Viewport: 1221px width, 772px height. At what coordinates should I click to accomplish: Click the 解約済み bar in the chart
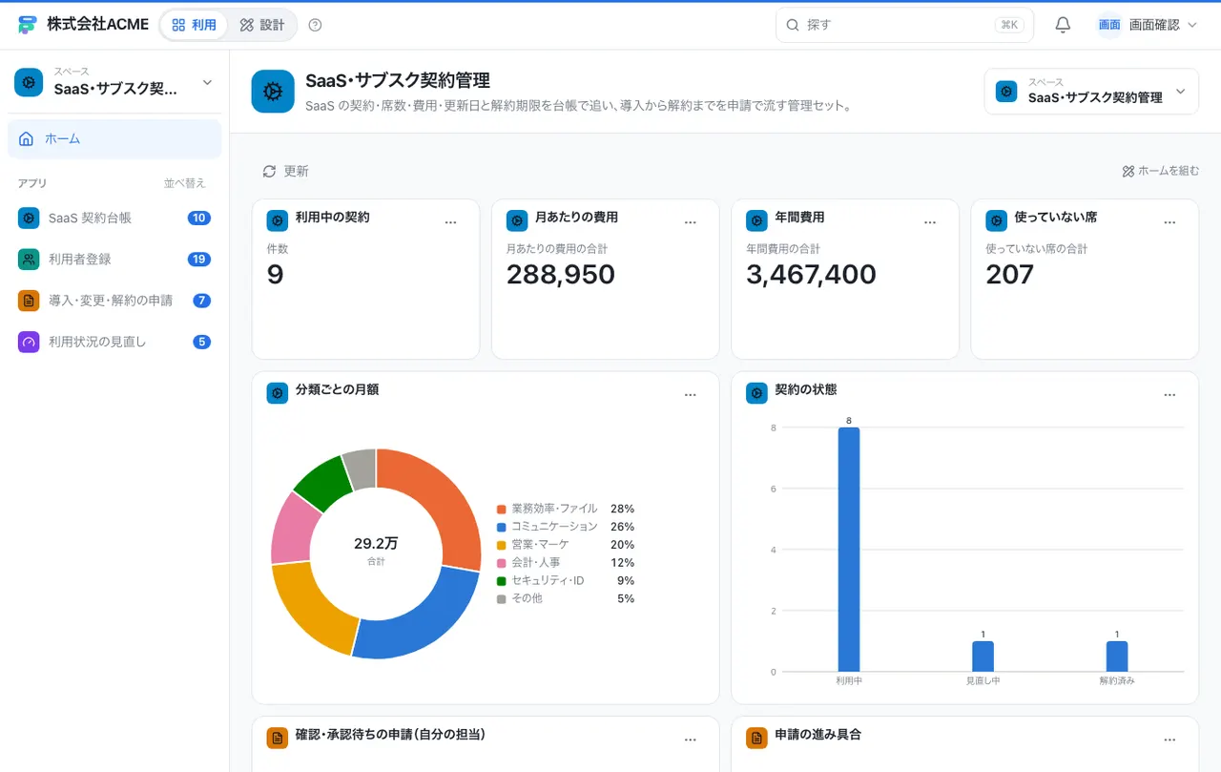point(1117,657)
